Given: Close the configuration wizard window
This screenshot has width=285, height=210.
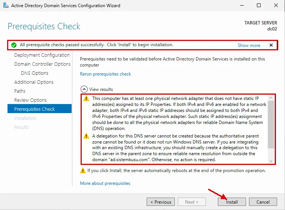Looking at the screenshot, I should (x=276, y=6).
